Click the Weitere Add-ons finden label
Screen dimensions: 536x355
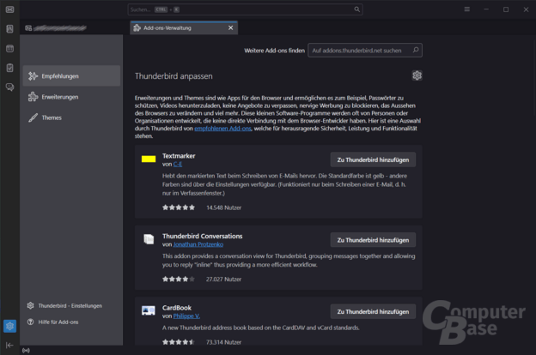(x=275, y=51)
